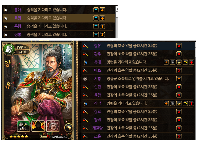Image resolution: width=198 pixels, height=142 pixels.
Task: Cancel 장비's plunder mission
Action: point(179,120)
